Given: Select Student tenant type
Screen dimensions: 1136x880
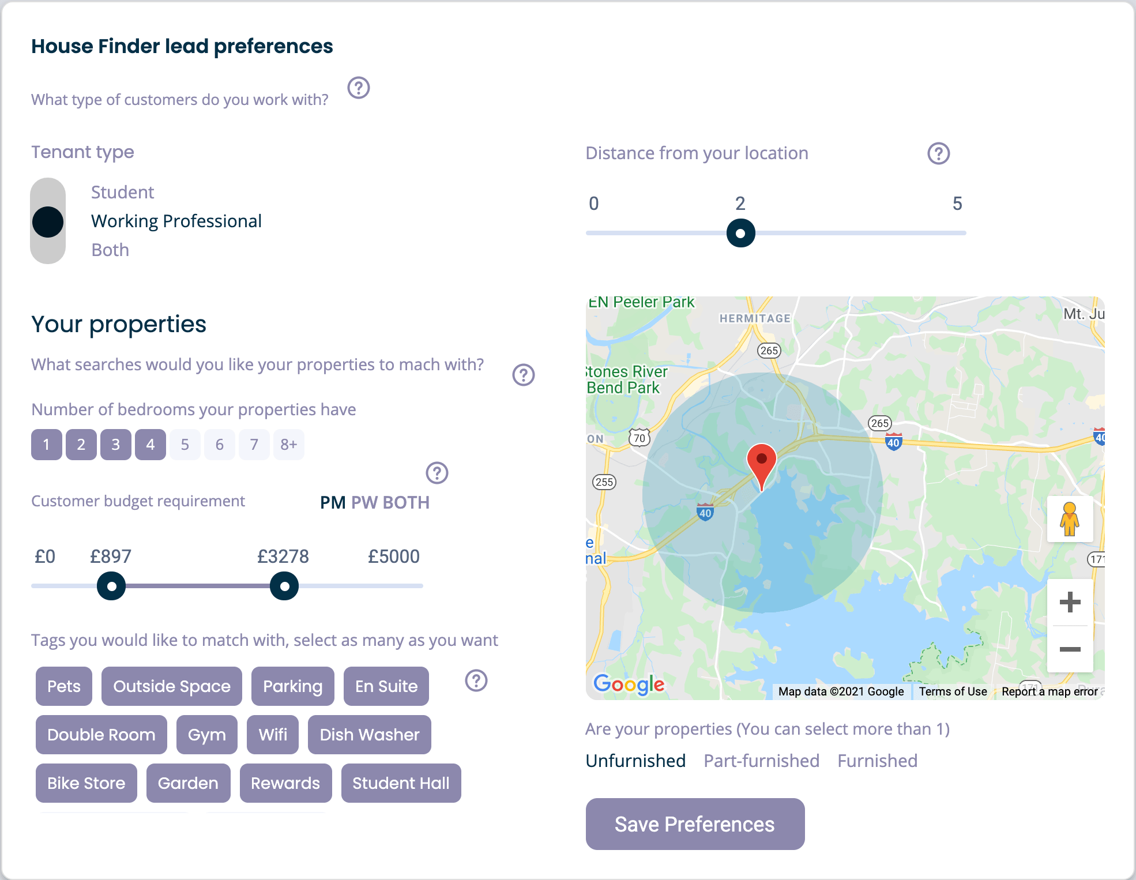Looking at the screenshot, I should (122, 192).
